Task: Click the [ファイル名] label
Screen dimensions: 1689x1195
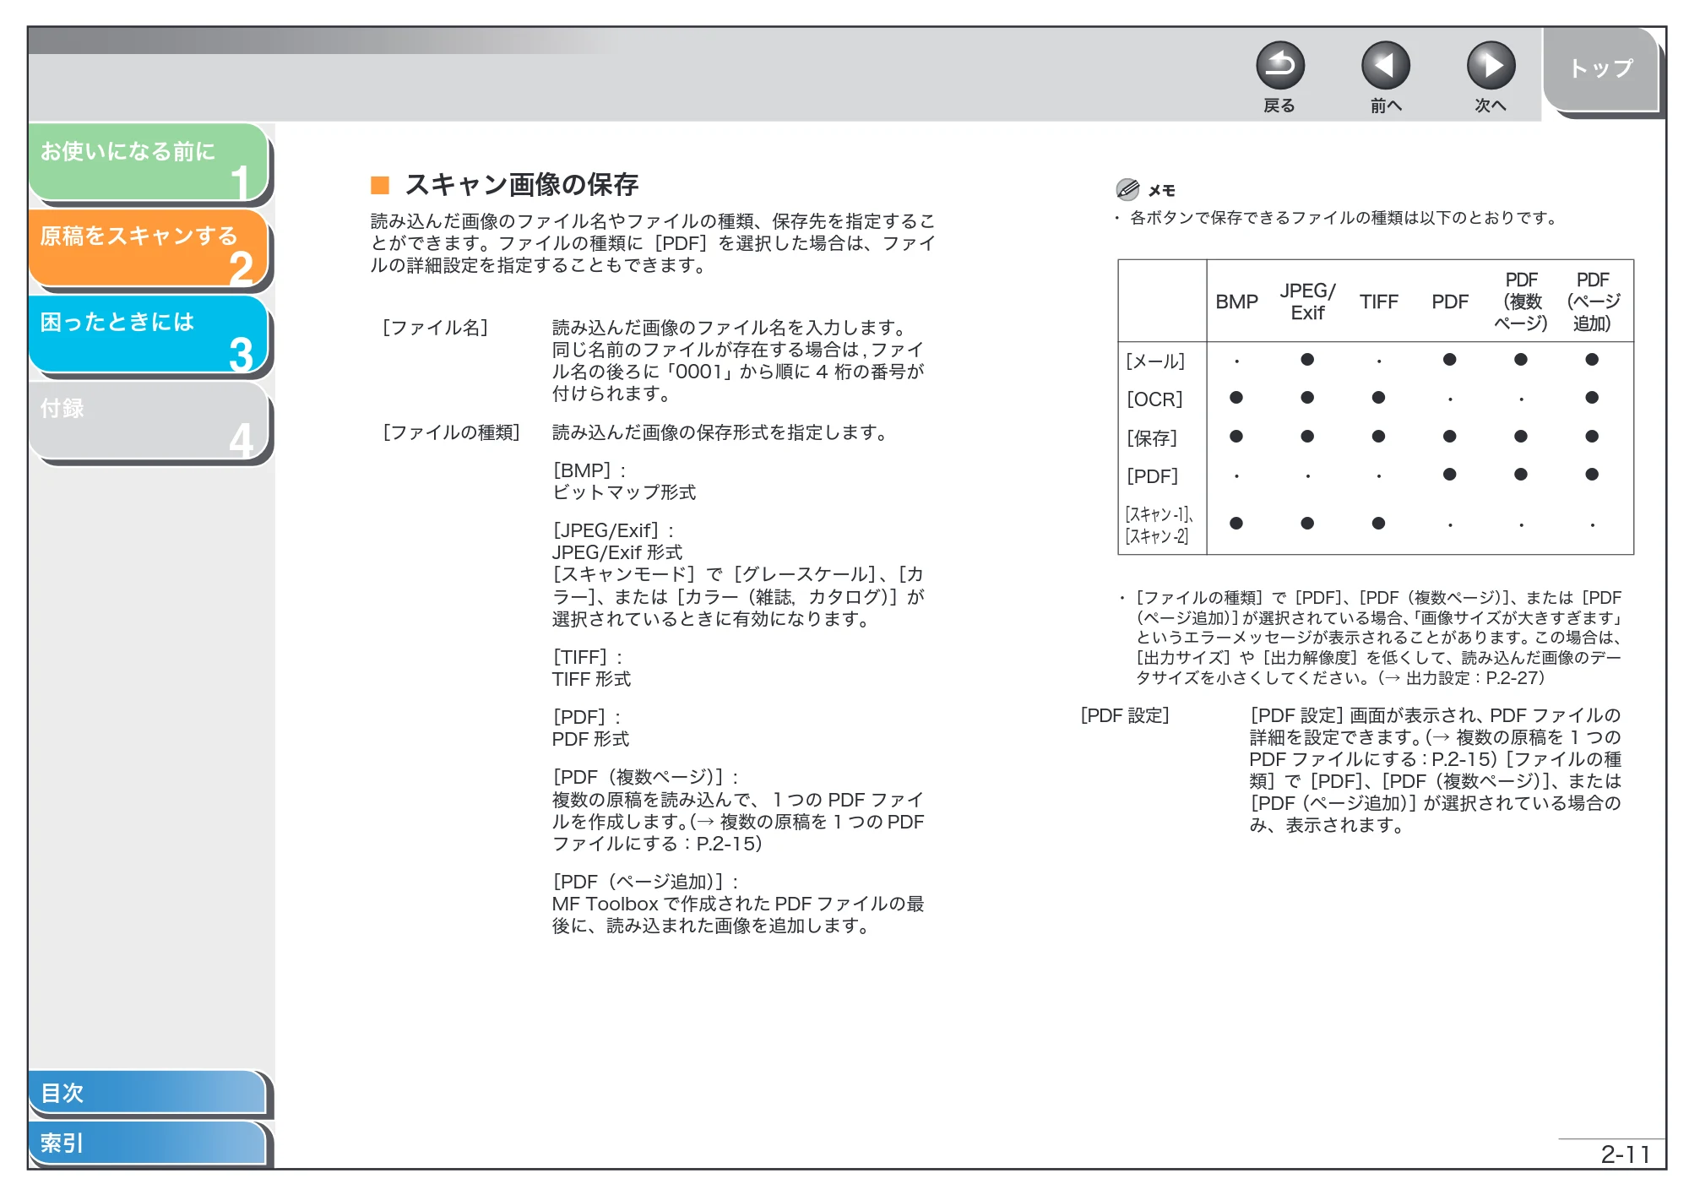Action: click(434, 328)
